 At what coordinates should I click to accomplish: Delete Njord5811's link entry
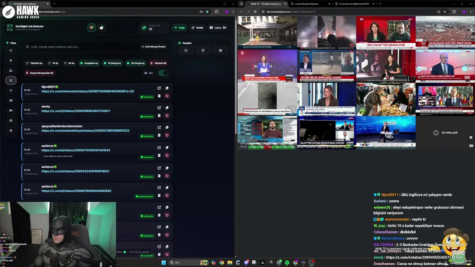(159, 96)
